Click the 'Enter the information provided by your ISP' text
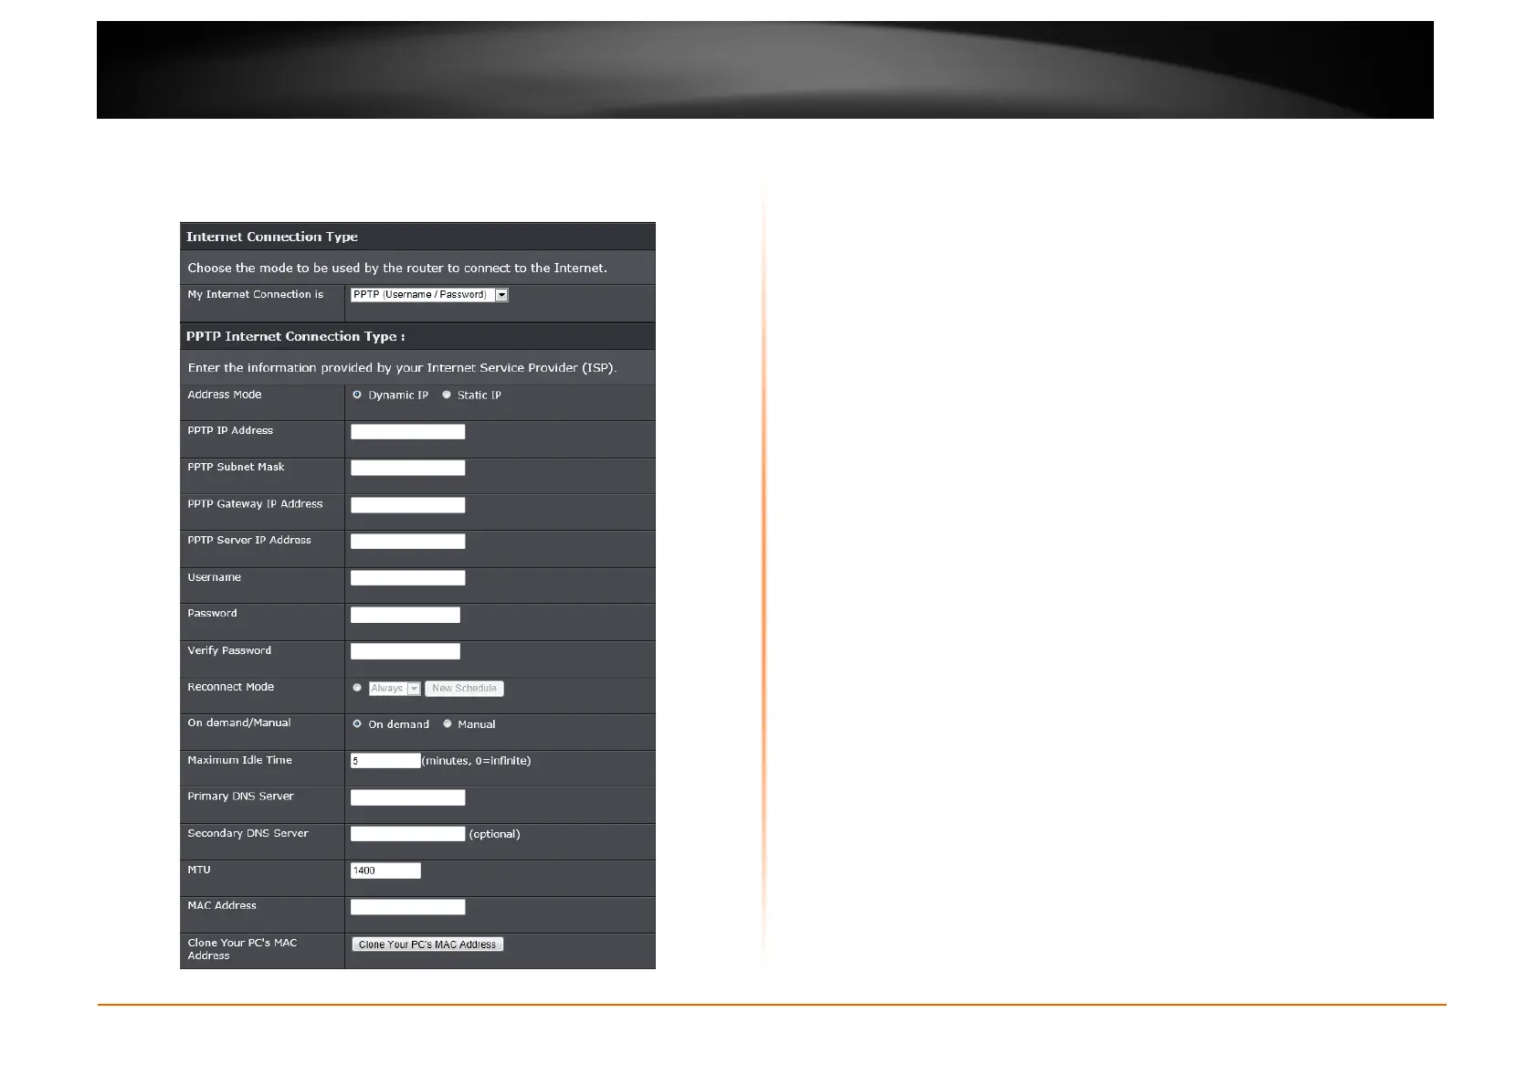This screenshot has height=1087, width=1538. click(402, 368)
